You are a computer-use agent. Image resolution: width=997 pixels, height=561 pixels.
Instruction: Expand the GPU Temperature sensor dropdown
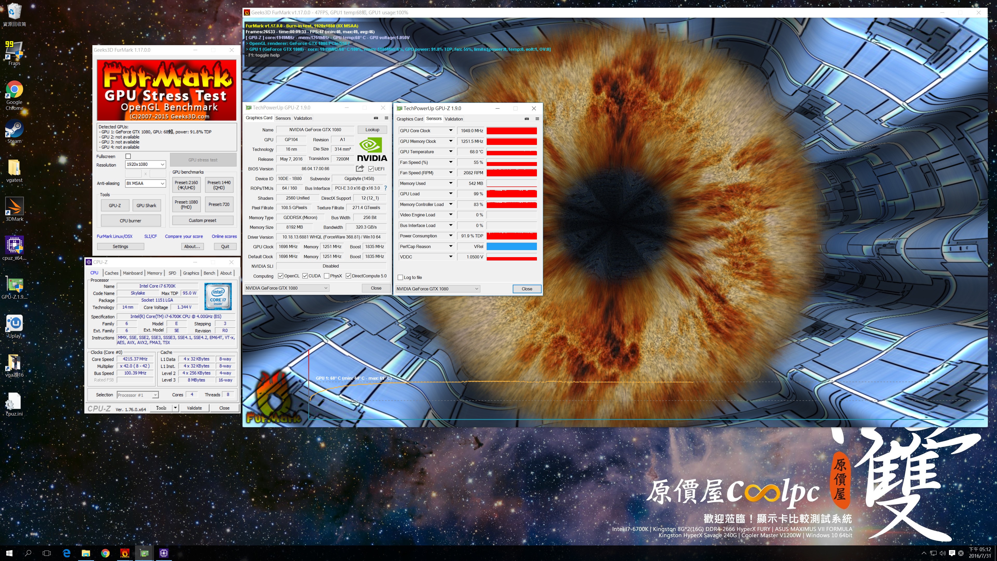coord(450,152)
